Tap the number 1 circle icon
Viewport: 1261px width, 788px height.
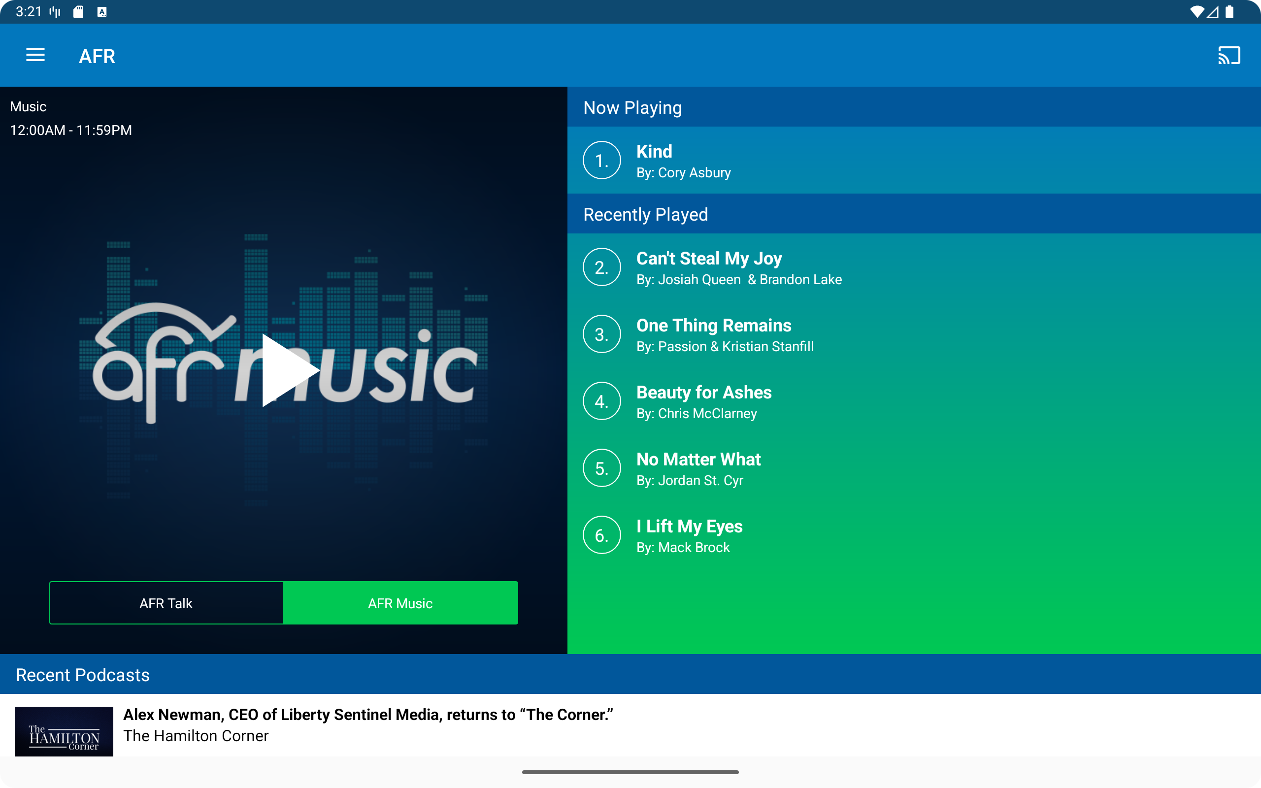(x=602, y=161)
